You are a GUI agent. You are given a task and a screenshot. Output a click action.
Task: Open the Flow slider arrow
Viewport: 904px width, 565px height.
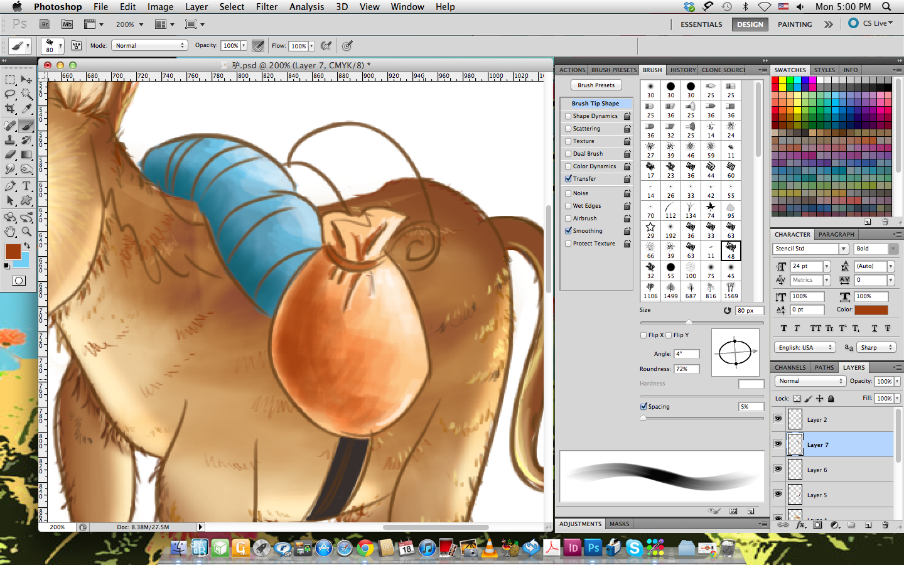311,46
